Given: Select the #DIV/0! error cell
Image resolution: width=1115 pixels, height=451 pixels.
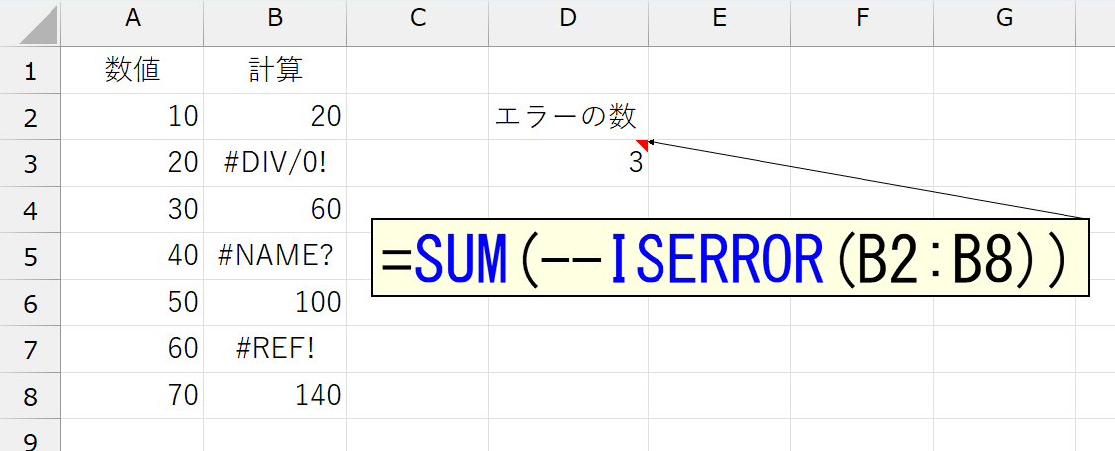Looking at the screenshot, I should (275, 163).
